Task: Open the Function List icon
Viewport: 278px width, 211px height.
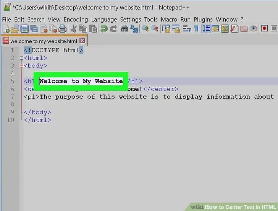Action: pyautogui.click(x=234, y=29)
